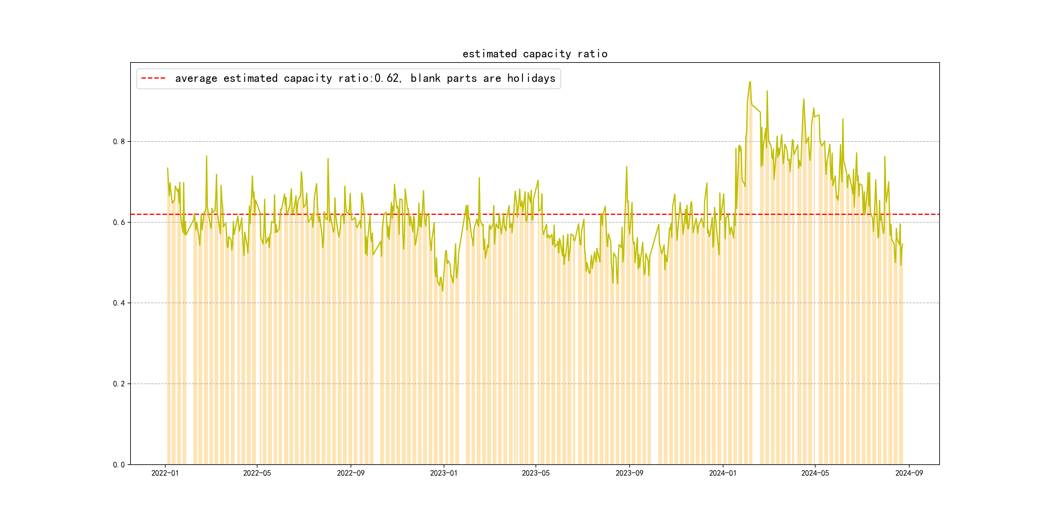The height and width of the screenshot is (522, 1044).
Task: Click the lowest dip near 2023-01
Action: pyautogui.click(x=442, y=291)
